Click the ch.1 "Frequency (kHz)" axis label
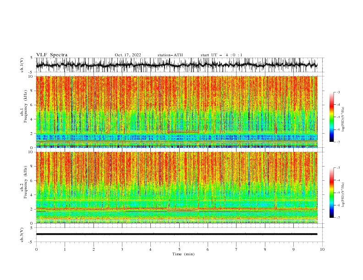 [x=25, y=106]
